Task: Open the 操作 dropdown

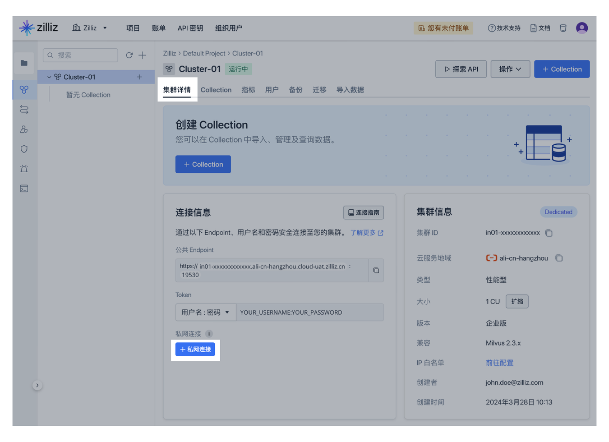Action: [x=510, y=69]
